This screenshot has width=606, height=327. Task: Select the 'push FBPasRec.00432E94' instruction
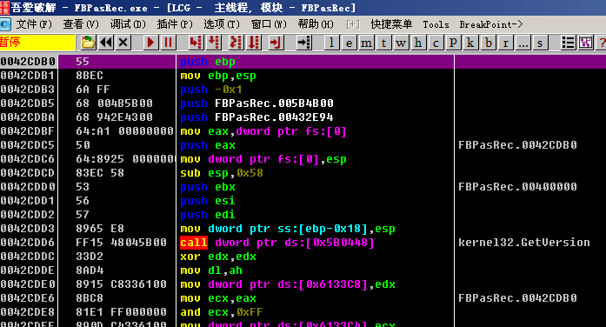pyautogui.click(x=256, y=117)
